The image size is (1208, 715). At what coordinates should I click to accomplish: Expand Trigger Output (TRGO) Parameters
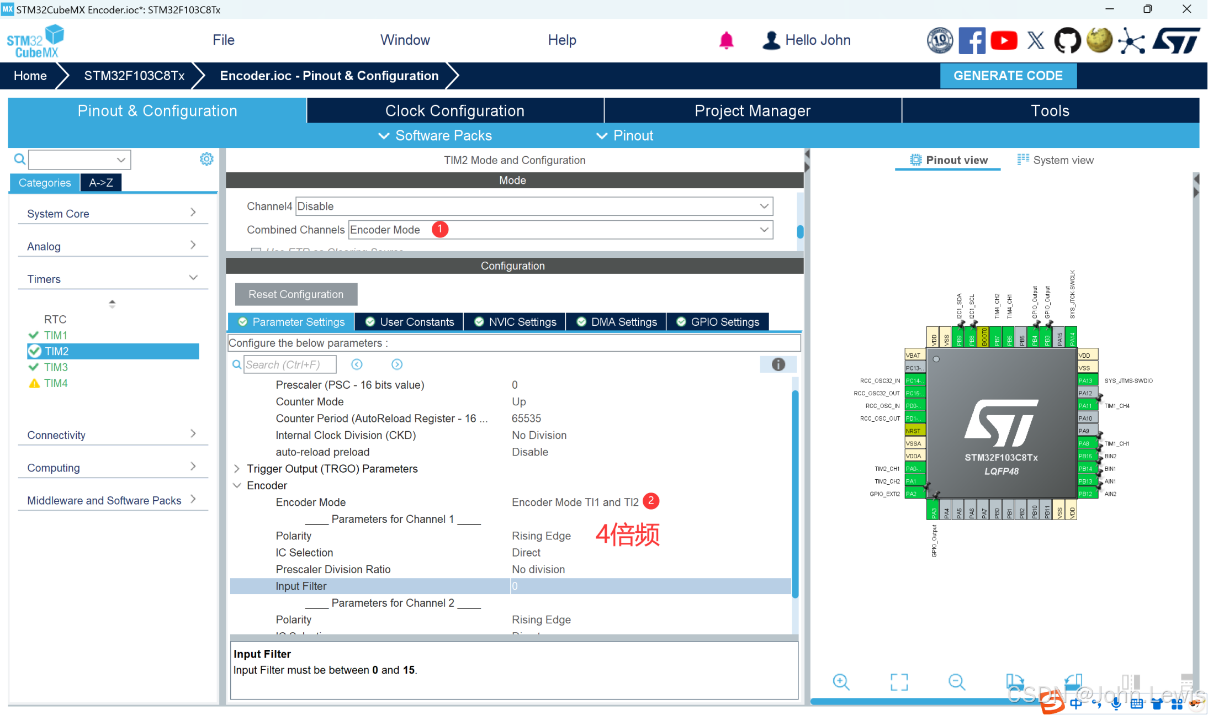(237, 469)
